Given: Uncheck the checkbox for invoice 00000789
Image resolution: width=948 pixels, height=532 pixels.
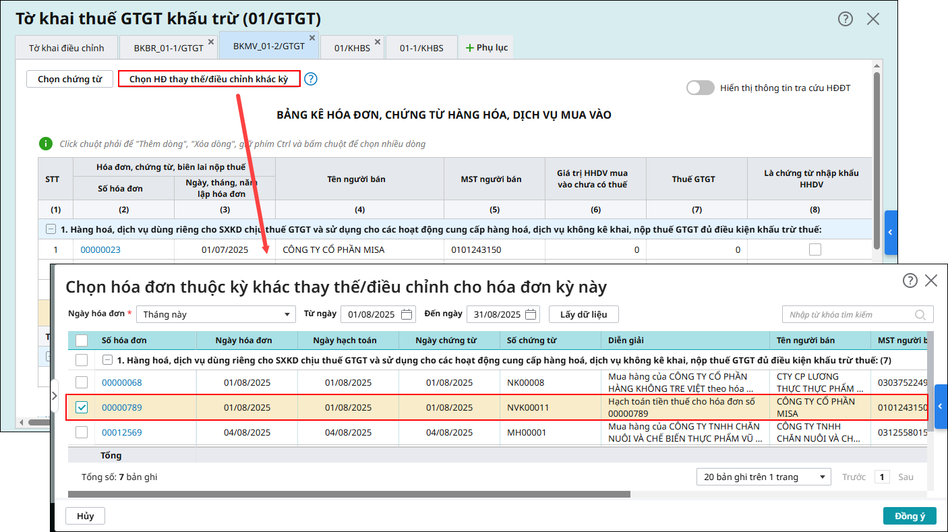Looking at the screenshot, I should pos(82,407).
